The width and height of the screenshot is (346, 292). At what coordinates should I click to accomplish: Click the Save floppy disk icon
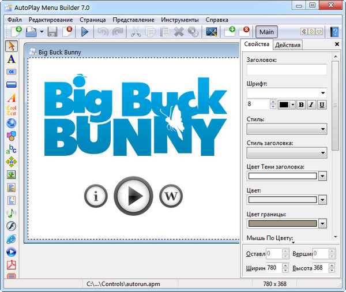(52, 32)
